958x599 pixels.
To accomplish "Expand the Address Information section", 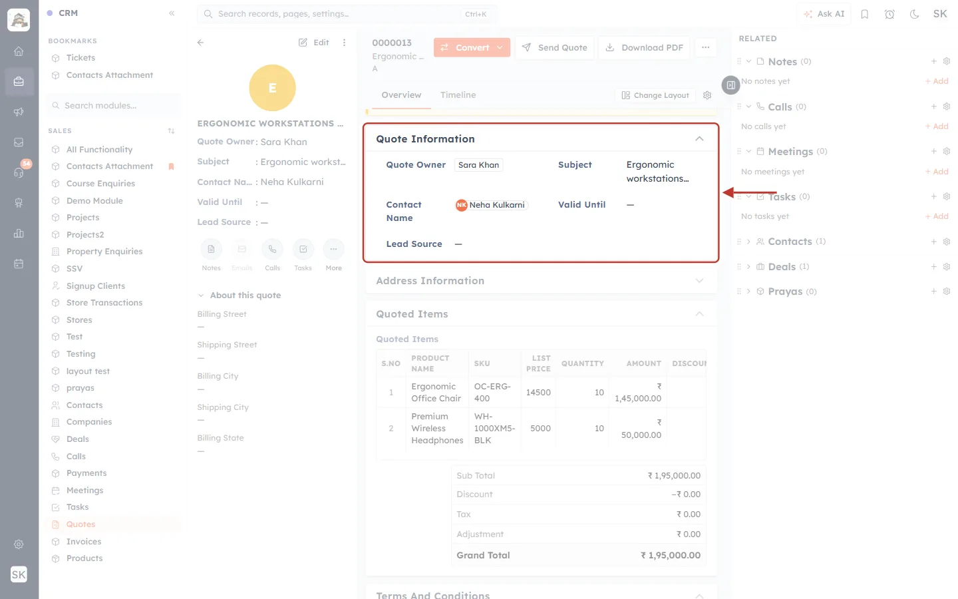I will (699, 281).
